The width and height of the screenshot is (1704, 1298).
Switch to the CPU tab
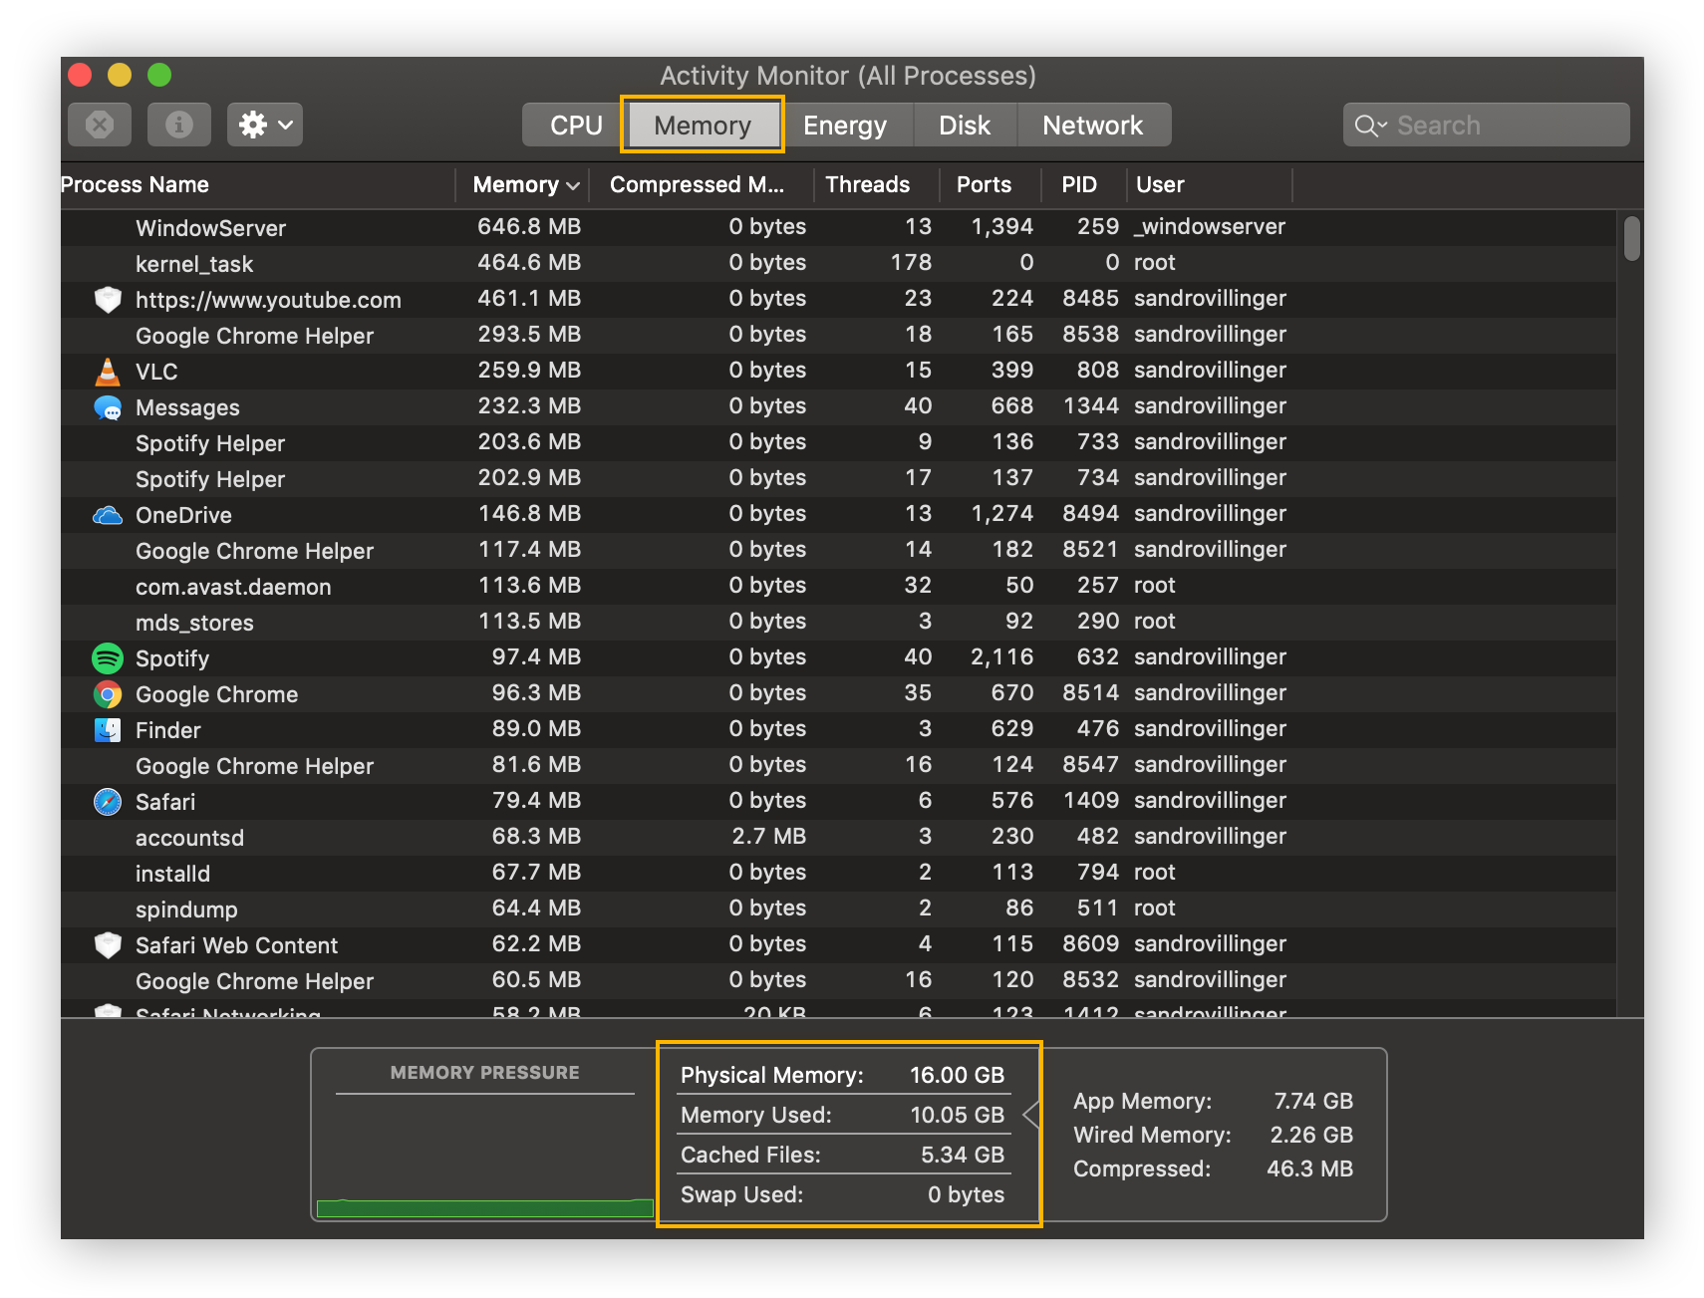575,124
